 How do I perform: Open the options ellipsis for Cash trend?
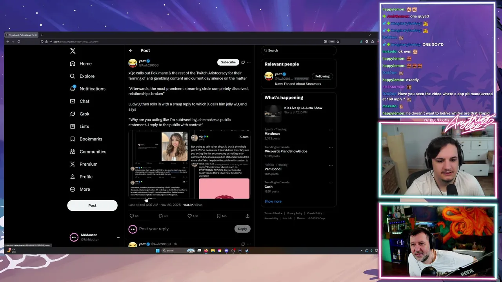pos(331,183)
